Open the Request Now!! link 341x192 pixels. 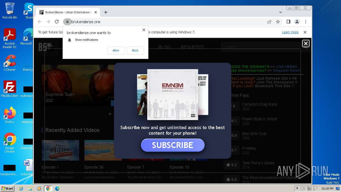click(x=286, y=70)
